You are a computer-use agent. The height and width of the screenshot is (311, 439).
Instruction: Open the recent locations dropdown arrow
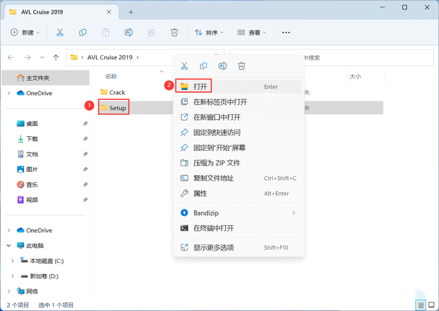[x=42, y=57]
